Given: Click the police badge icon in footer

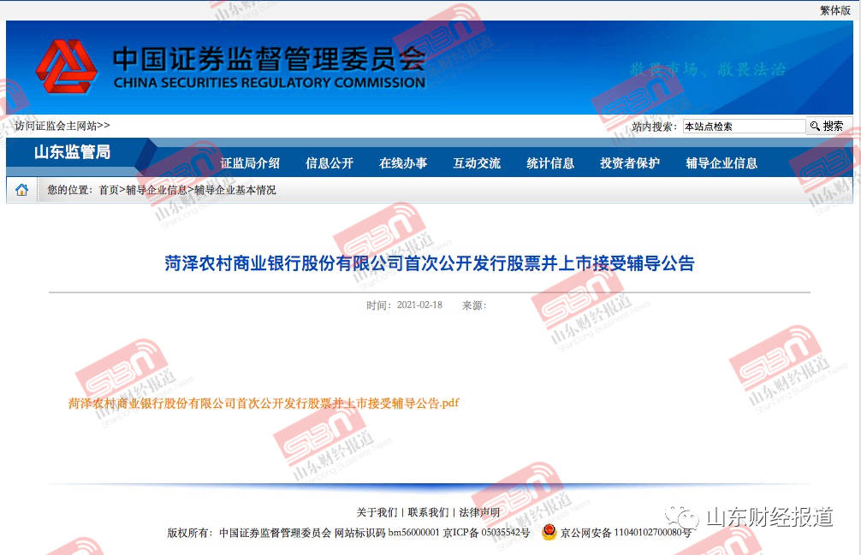Looking at the screenshot, I should pos(549,531).
